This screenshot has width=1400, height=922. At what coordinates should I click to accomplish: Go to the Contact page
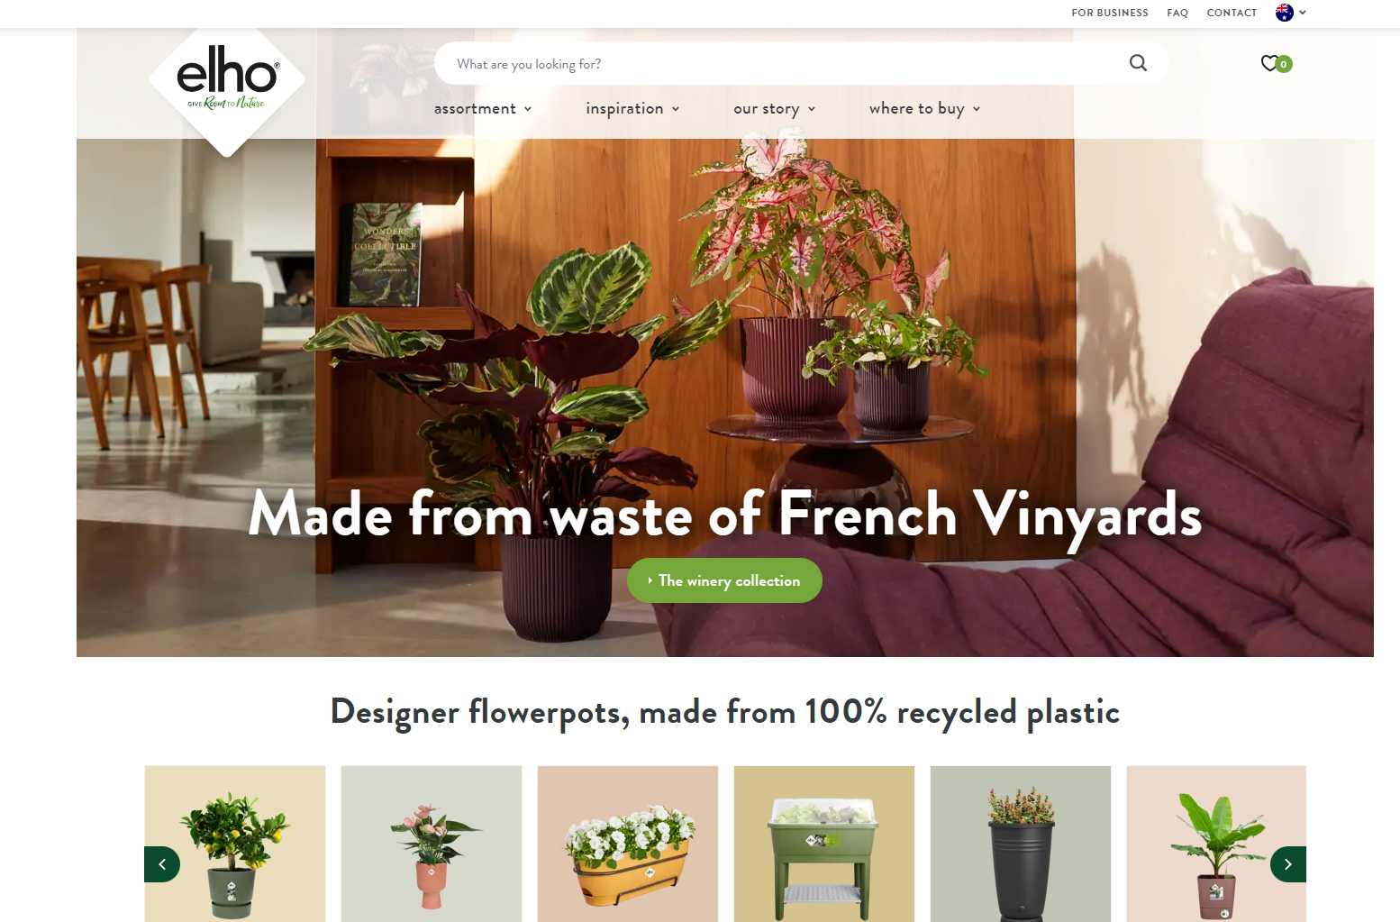pos(1232,13)
